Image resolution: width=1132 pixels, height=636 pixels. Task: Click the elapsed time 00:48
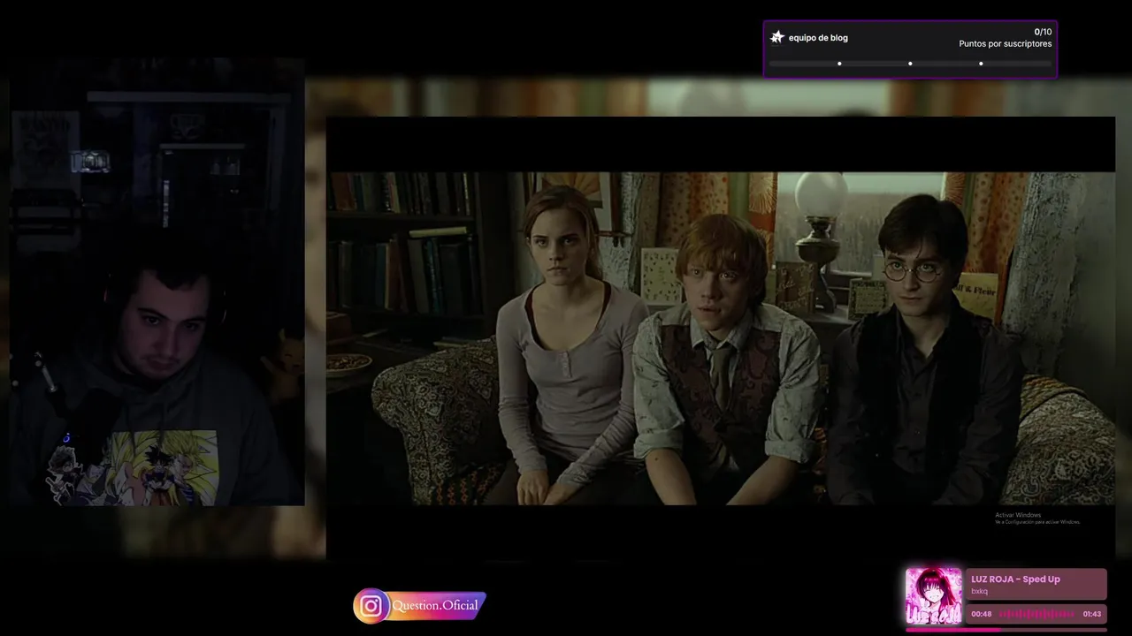click(x=981, y=614)
